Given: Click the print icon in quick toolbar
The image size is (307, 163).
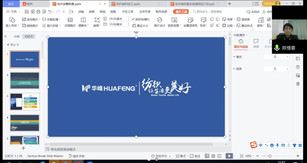Looking at the screenshot, I should (x=39, y=12).
